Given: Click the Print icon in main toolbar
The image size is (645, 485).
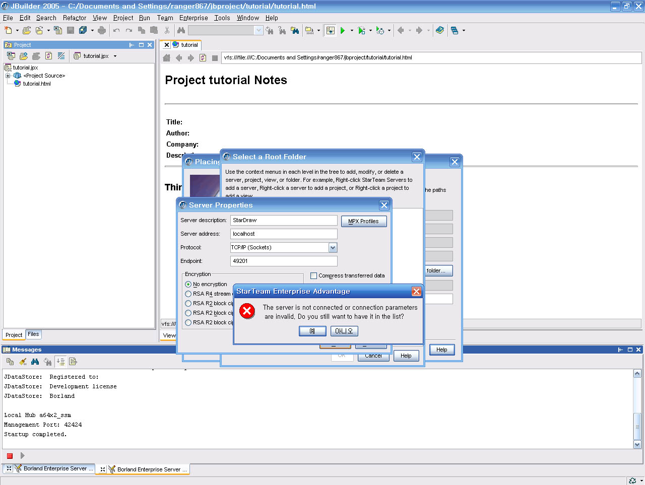Looking at the screenshot, I should (102, 30).
